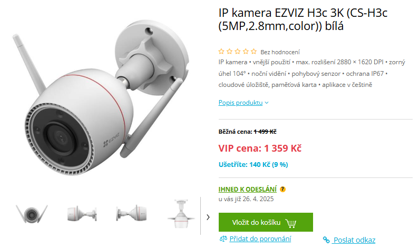Select the front-view camera thumbnail
This screenshot has height=248, width=419.
(x=32, y=214)
